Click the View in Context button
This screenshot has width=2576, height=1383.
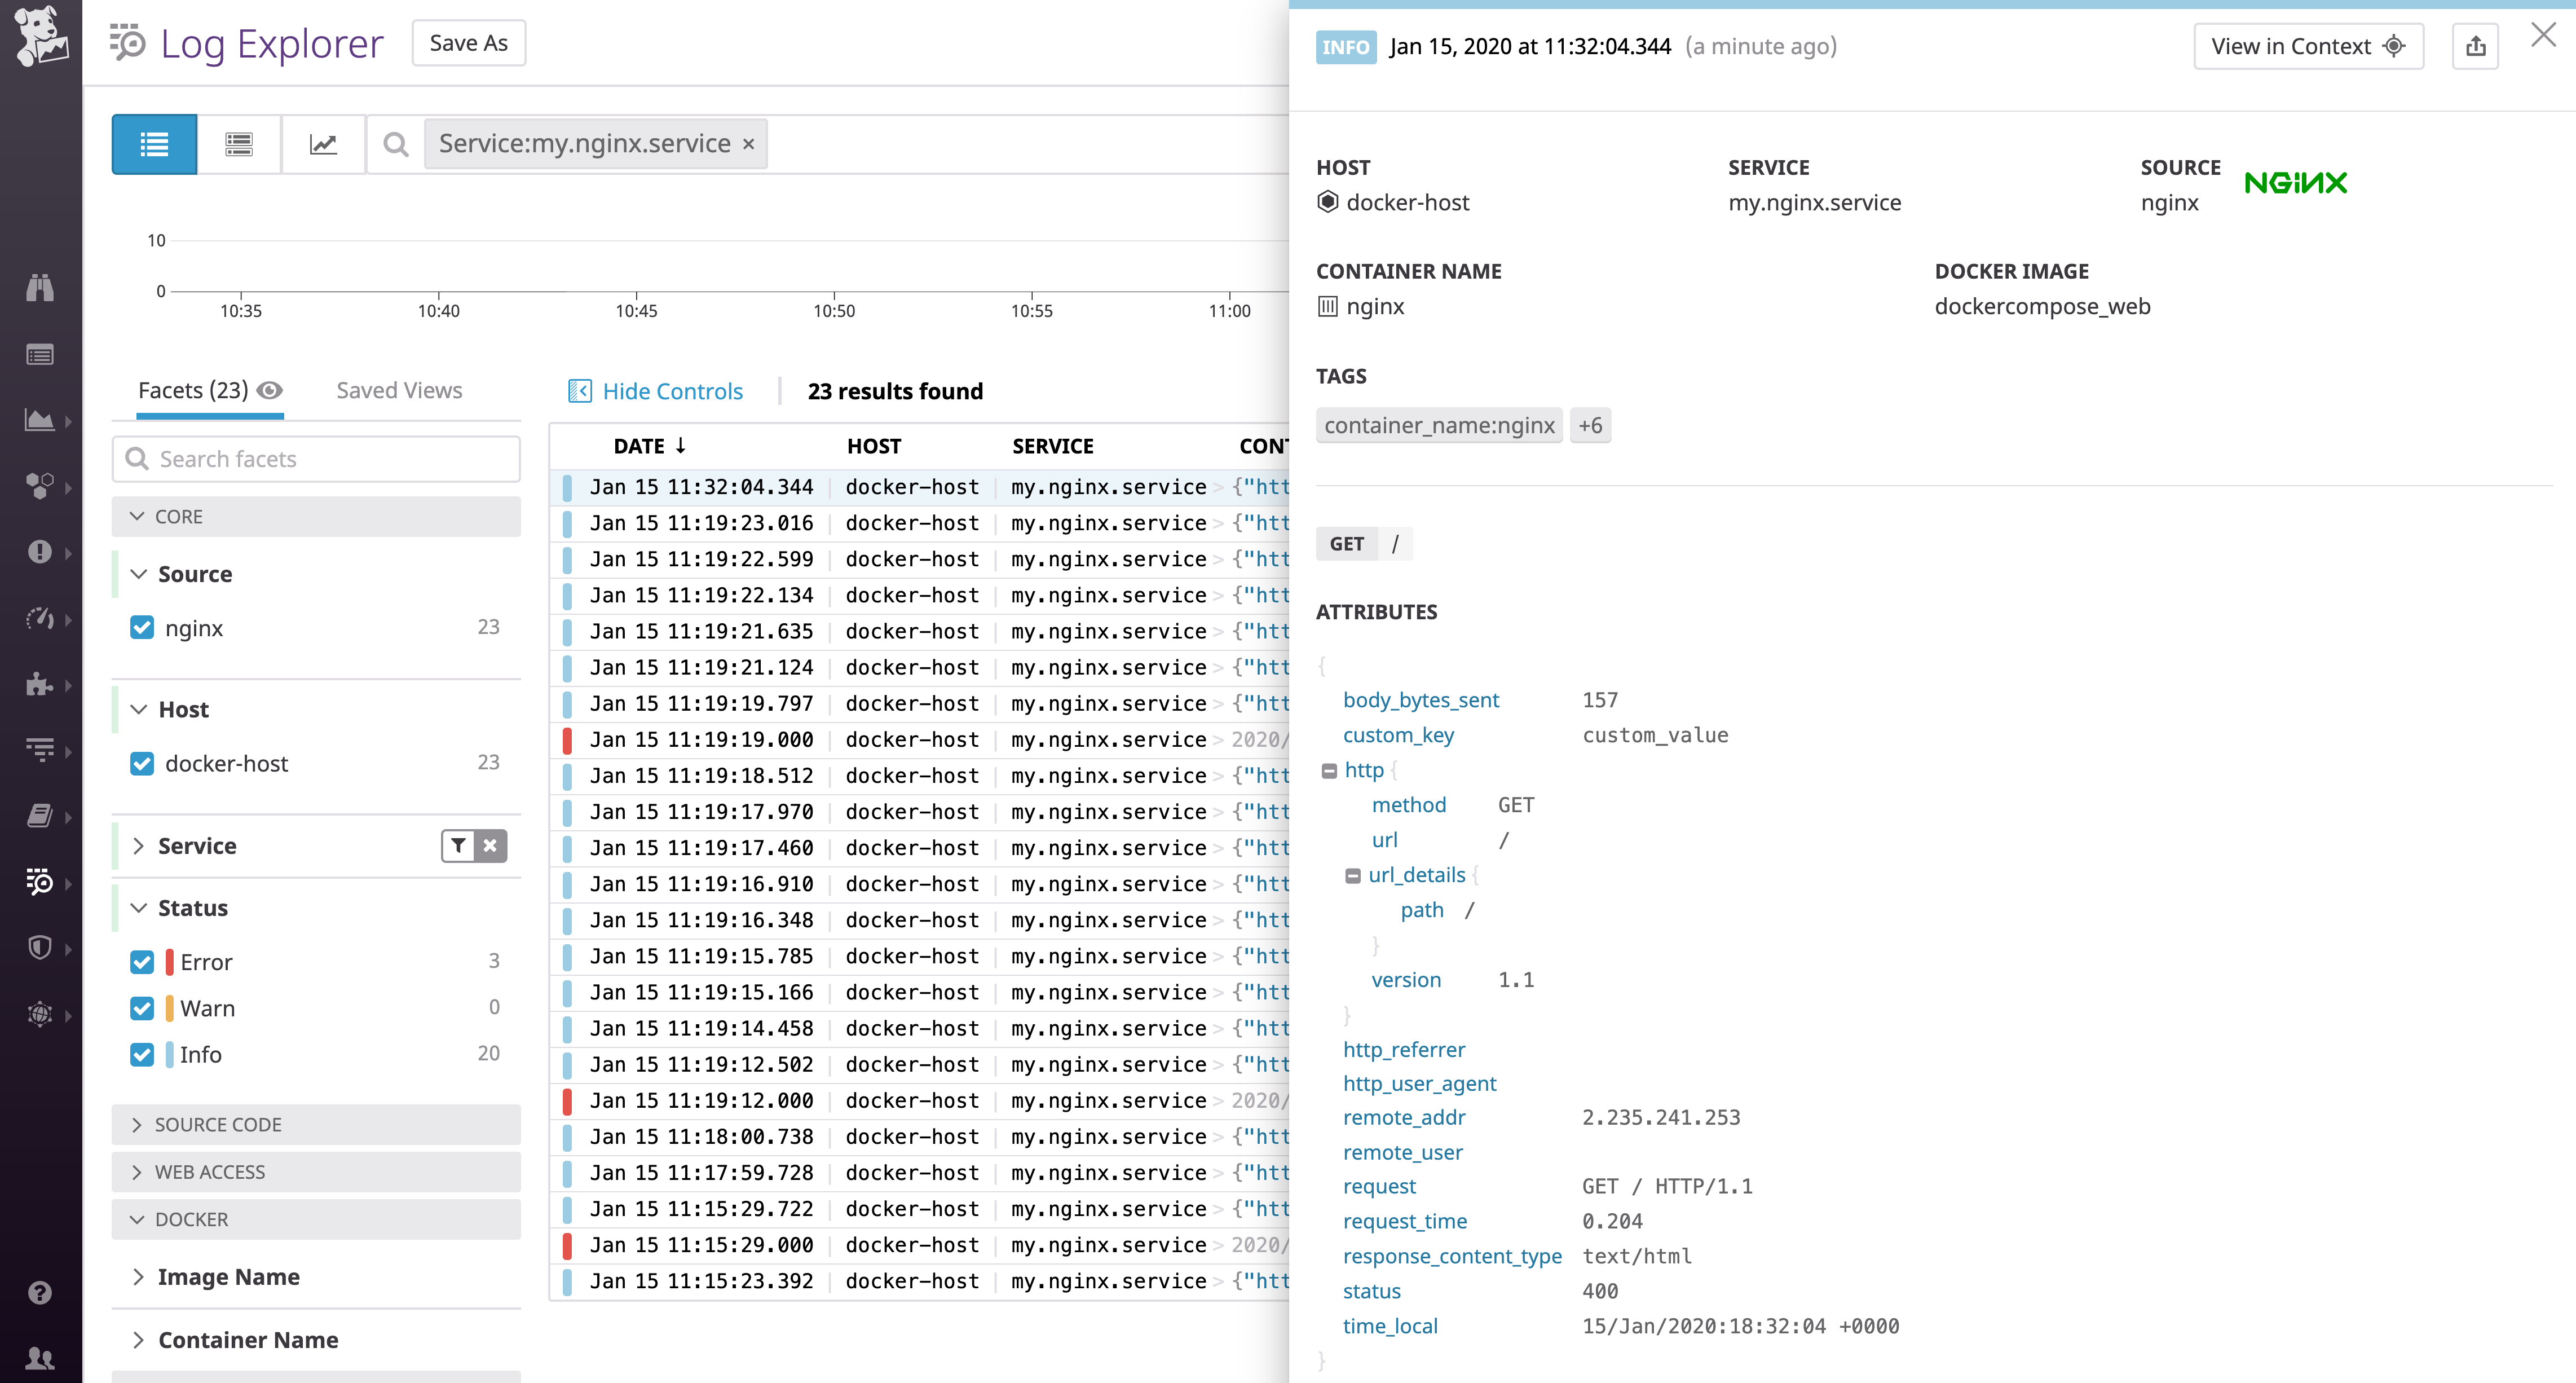[2307, 45]
